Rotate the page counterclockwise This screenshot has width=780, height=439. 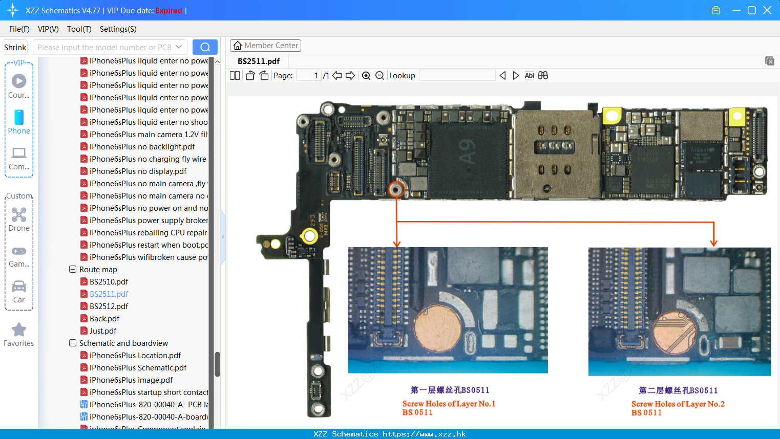[250, 75]
